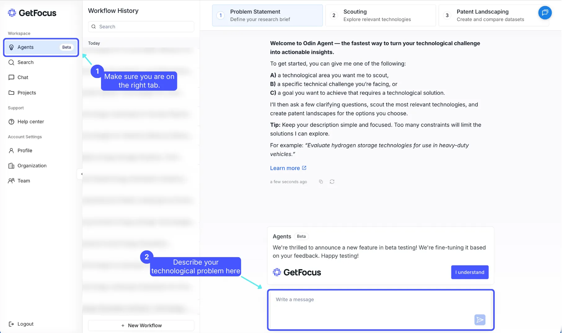Screen dimensions: 562x333
Task: Click the send message arrow icon
Action: 480,320
